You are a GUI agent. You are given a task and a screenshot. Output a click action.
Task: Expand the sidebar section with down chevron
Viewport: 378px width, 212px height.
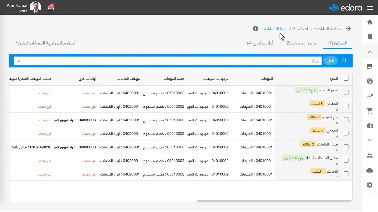[370, 140]
